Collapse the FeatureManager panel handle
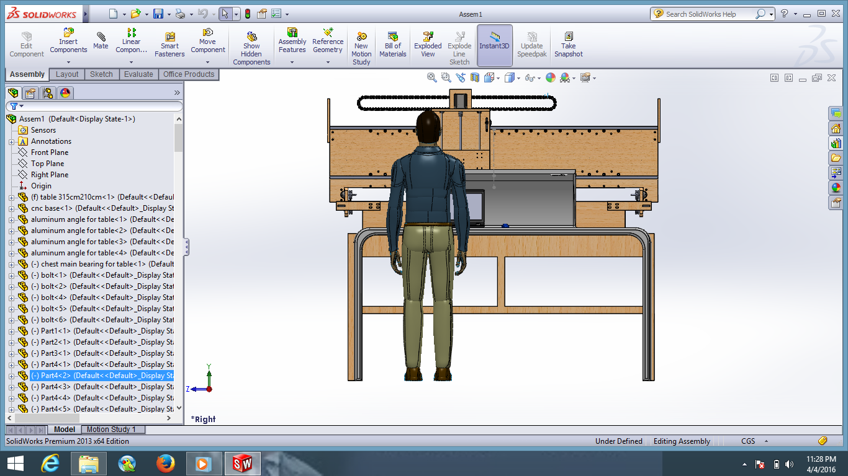 (x=186, y=248)
